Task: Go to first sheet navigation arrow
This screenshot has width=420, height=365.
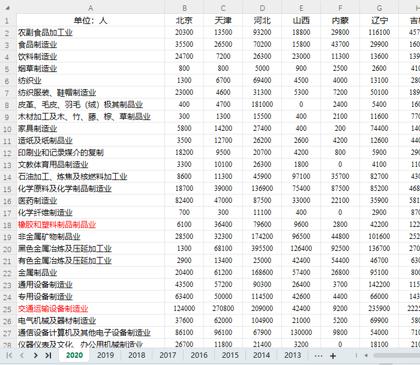Action: [x=9, y=355]
